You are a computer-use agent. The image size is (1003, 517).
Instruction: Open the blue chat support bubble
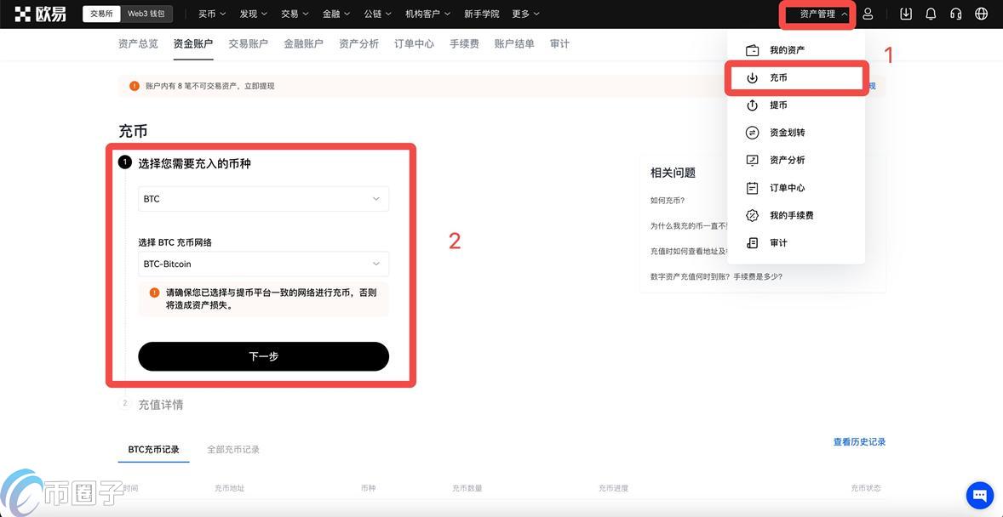979,495
